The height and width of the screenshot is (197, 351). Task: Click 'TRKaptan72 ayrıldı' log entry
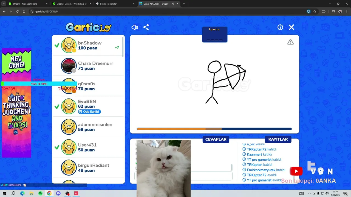[259, 175]
